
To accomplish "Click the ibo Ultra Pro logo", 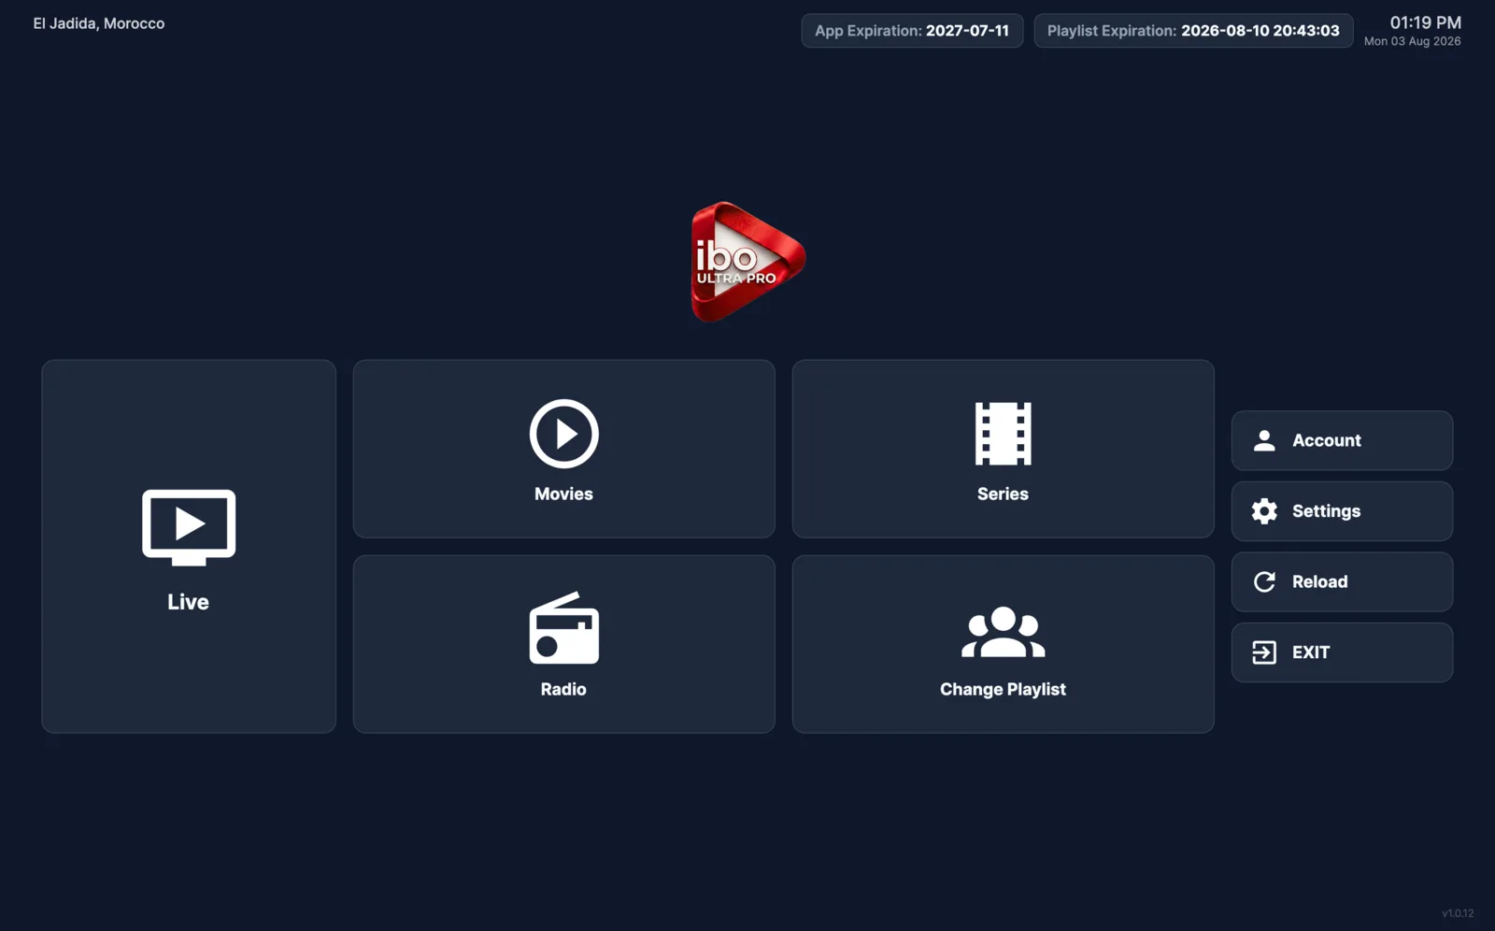I will tap(747, 262).
